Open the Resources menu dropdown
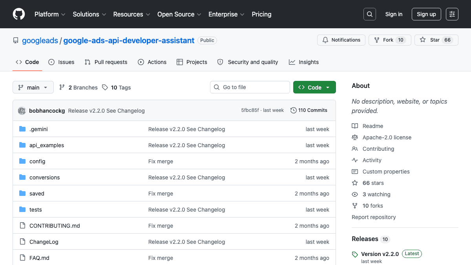 (x=131, y=14)
